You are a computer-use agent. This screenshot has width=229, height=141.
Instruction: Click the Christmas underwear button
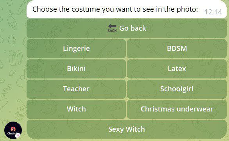click(177, 109)
